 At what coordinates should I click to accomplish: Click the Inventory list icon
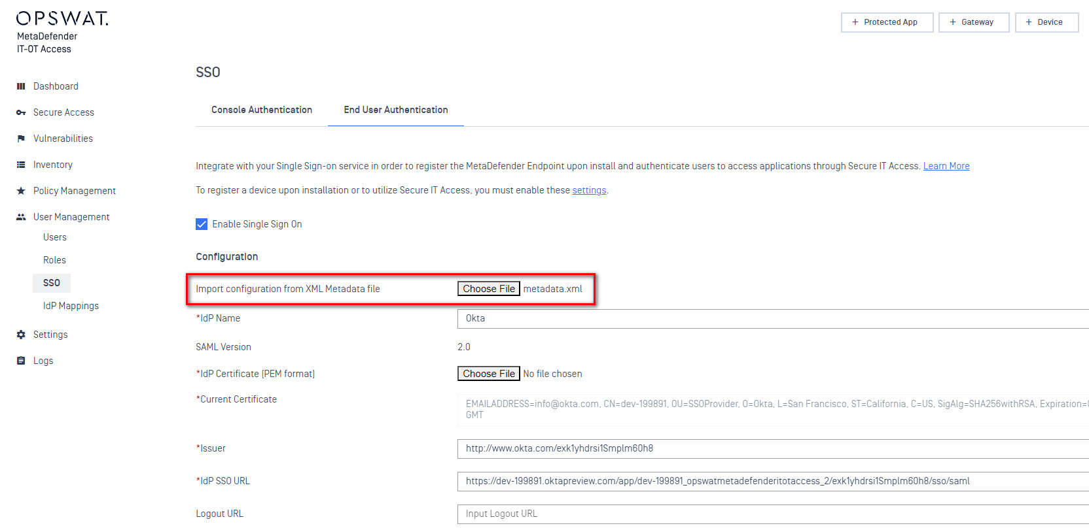click(x=21, y=165)
